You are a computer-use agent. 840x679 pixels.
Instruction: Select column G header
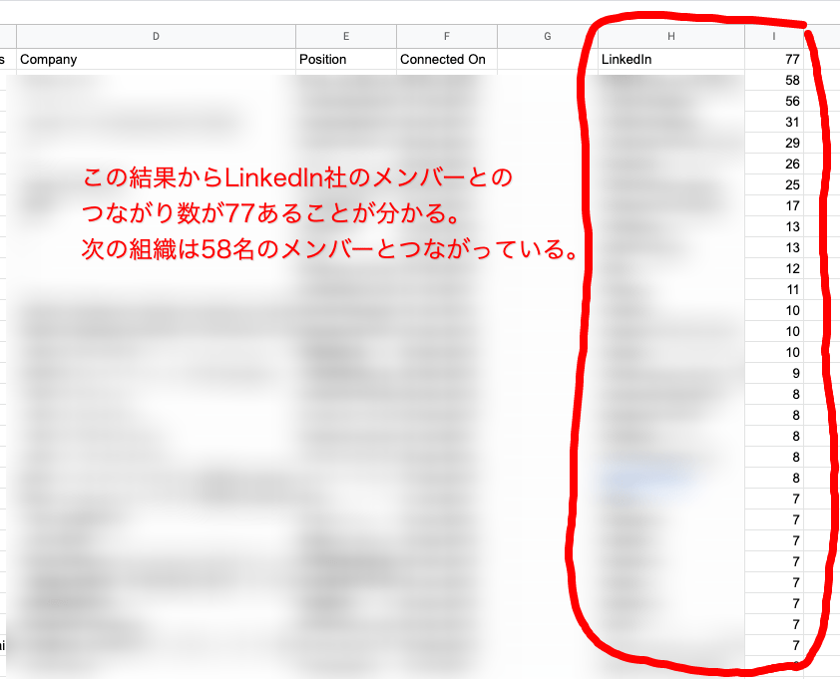coord(548,37)
